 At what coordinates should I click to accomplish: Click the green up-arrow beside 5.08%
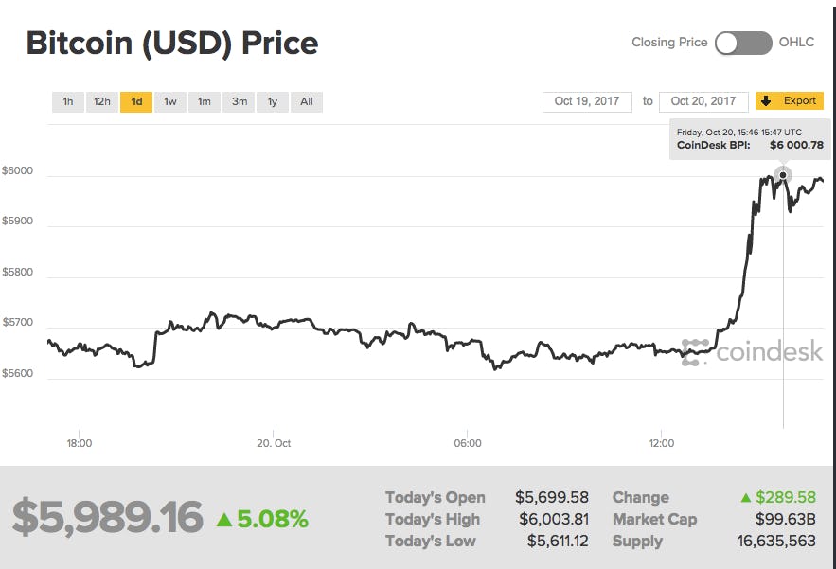223,519
